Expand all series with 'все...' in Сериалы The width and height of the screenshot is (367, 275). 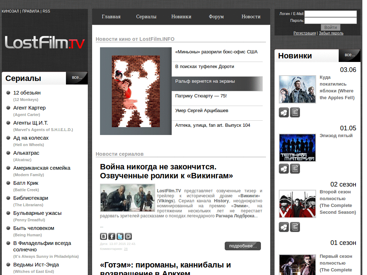coord(77,78)
